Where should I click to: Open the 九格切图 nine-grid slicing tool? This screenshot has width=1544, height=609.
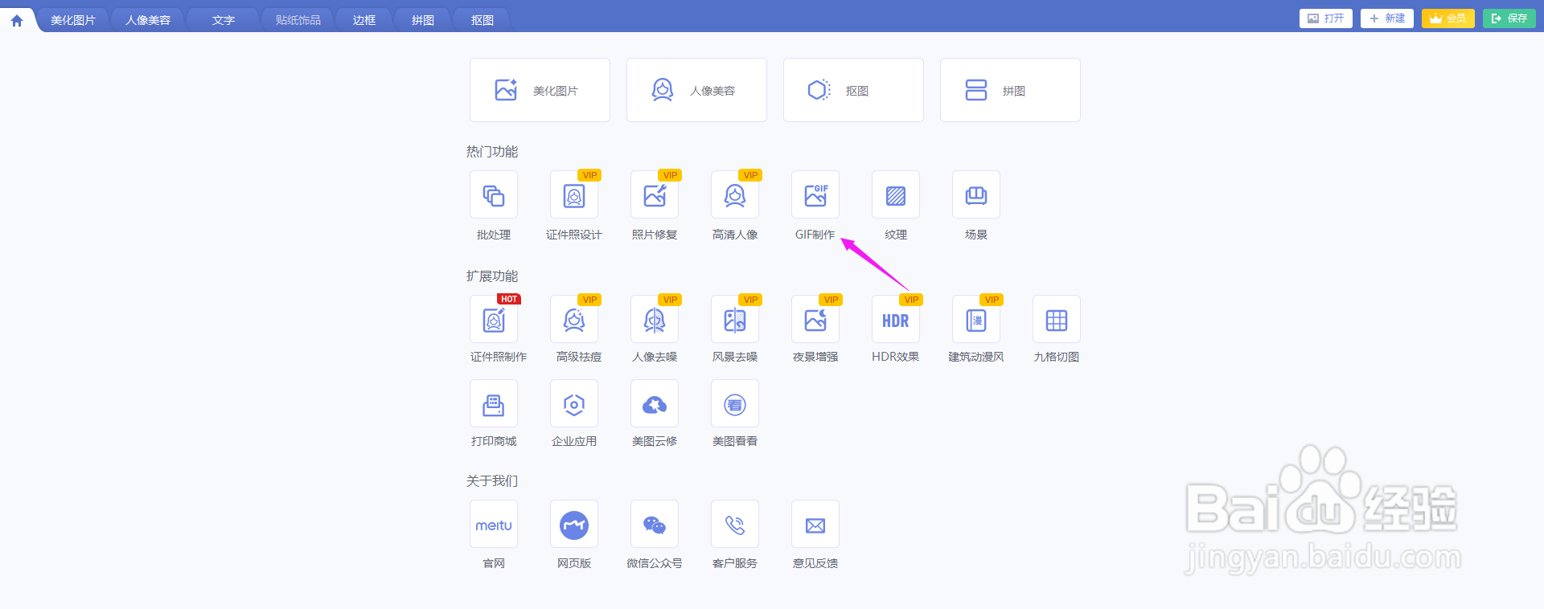click(1057, 319)
